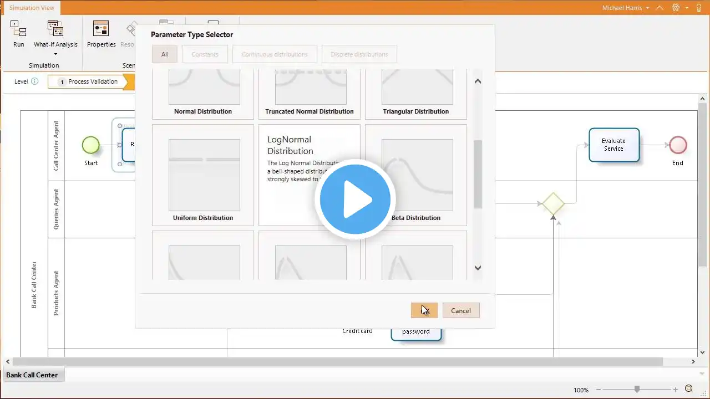Choose the LogNormal Distribution card

point(310,175)
